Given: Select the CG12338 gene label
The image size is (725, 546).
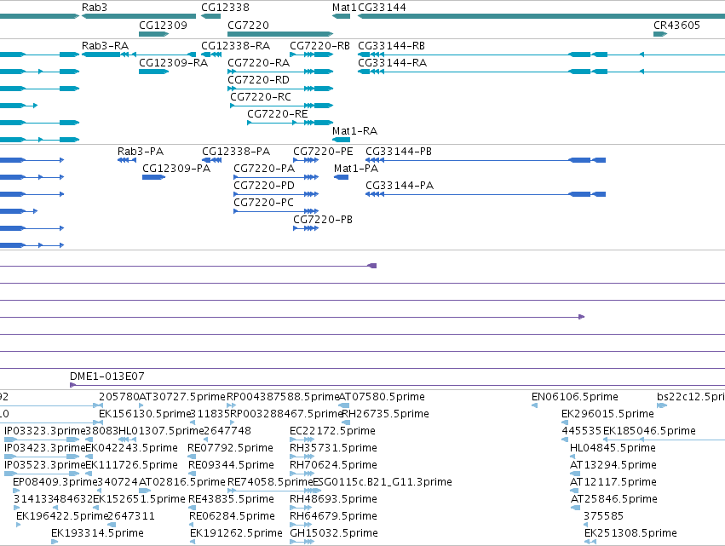Looking at the screenshot, I should [225, 8].
